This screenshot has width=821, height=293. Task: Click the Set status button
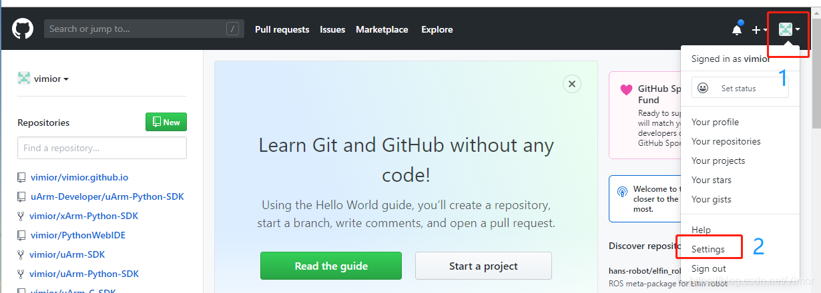point(740,88)
